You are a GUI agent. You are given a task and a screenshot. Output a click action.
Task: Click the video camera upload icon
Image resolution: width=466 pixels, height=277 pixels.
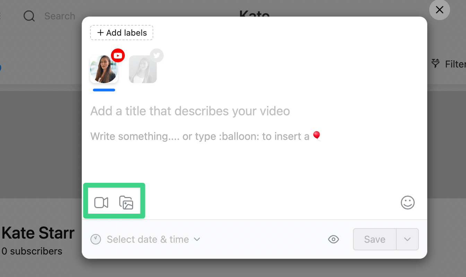coord(101,203)
